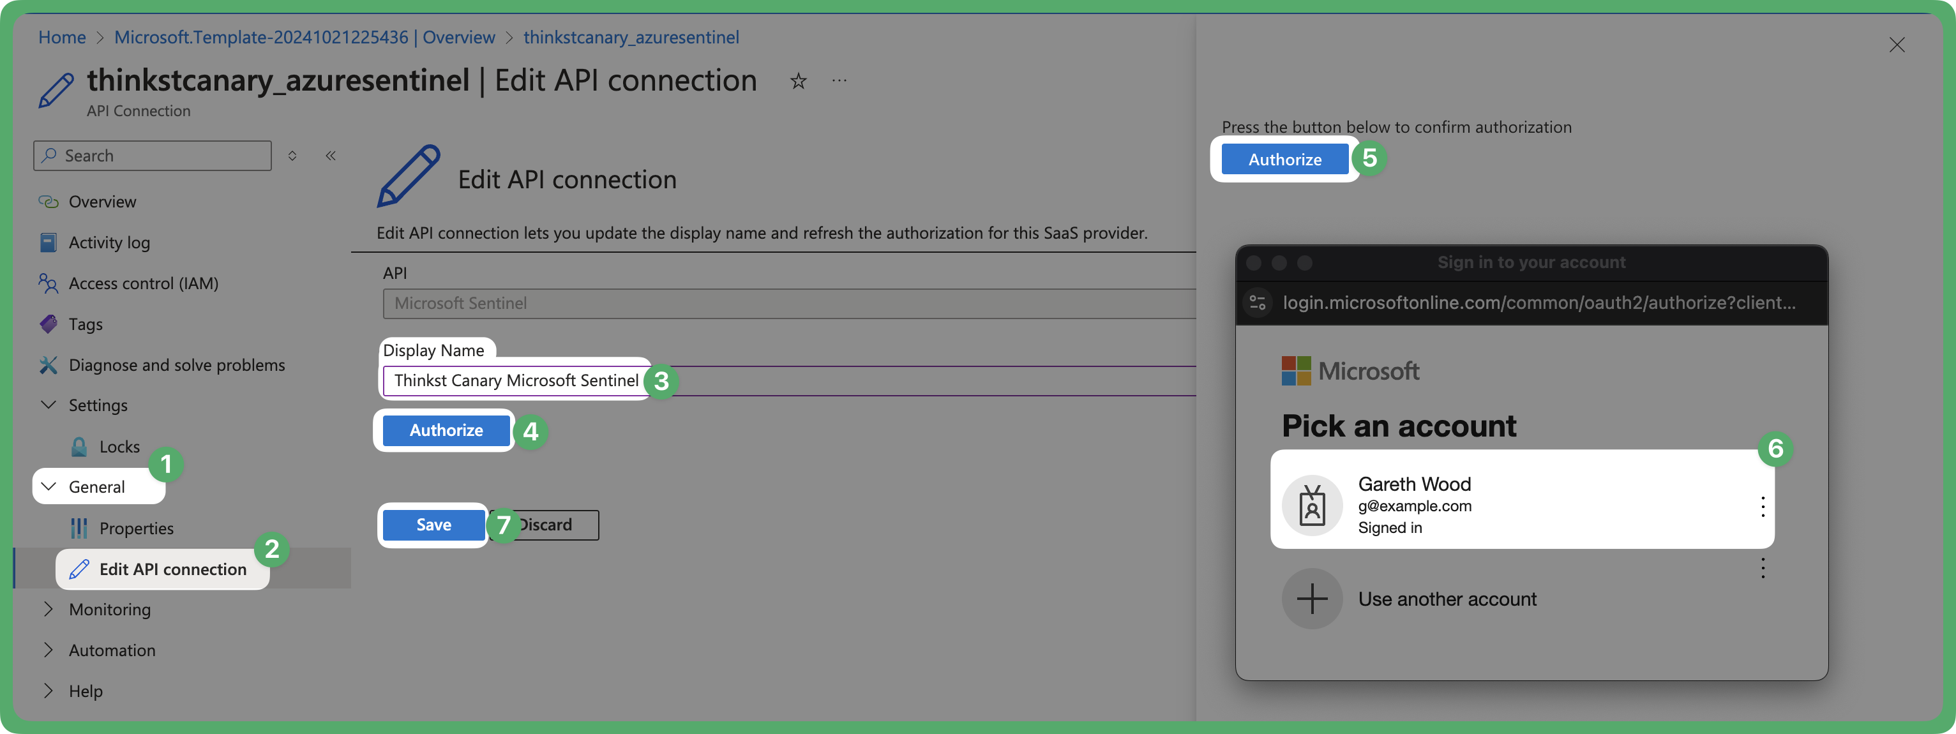Screen dimensions: 1956x734
Task: Toggle the expand/collapse arrows next to Search
Action: [x=292, y=156]
